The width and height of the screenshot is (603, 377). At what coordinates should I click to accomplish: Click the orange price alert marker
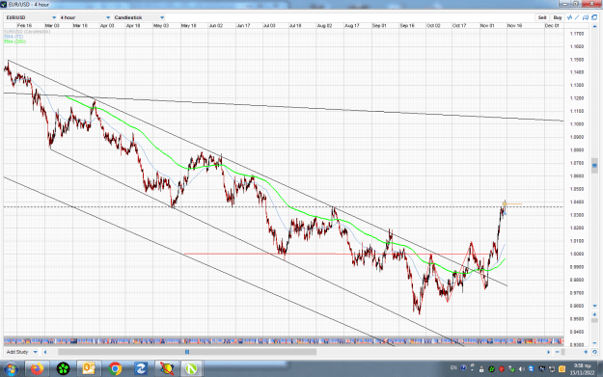(x=505, y=203)
